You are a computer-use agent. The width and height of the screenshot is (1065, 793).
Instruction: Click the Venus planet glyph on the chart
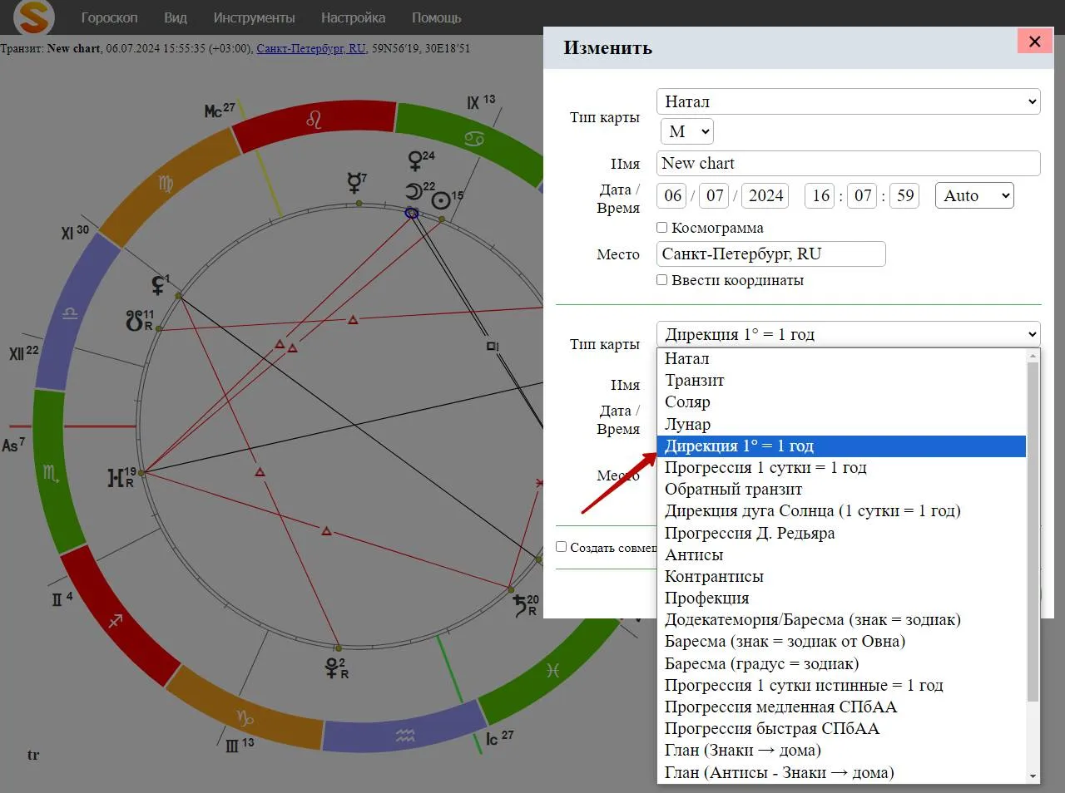(416, 160)
